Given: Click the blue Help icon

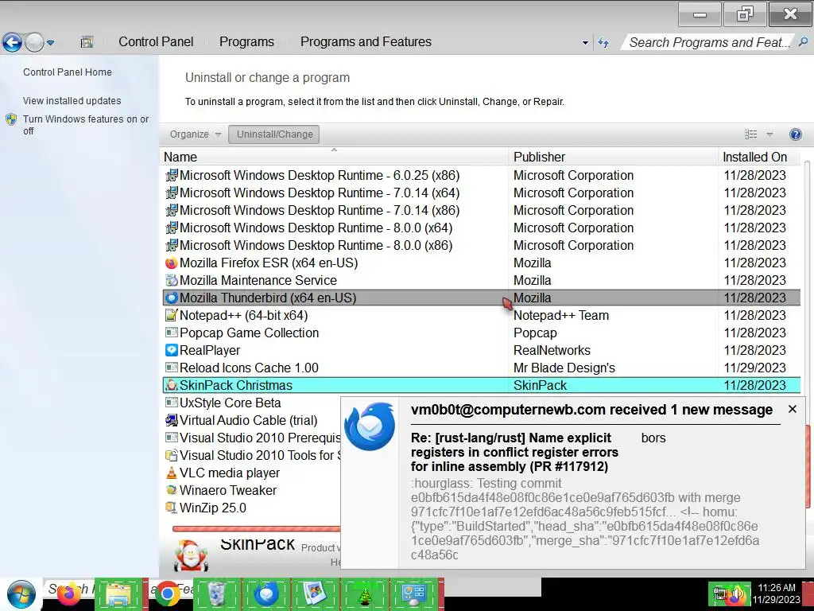Looking at the screenshot, I should tap(795, 134).
